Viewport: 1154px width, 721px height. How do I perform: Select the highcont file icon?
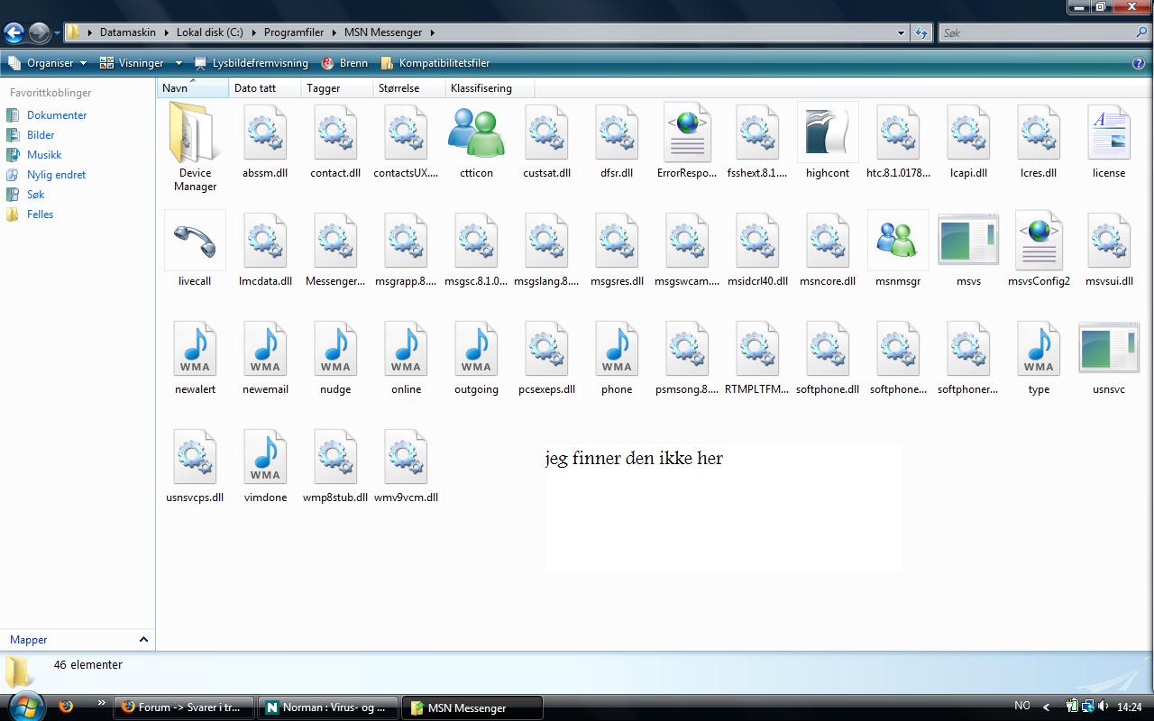(x=828, y=133)
